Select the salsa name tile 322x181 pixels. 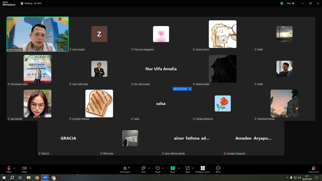(x=161, y=104)
